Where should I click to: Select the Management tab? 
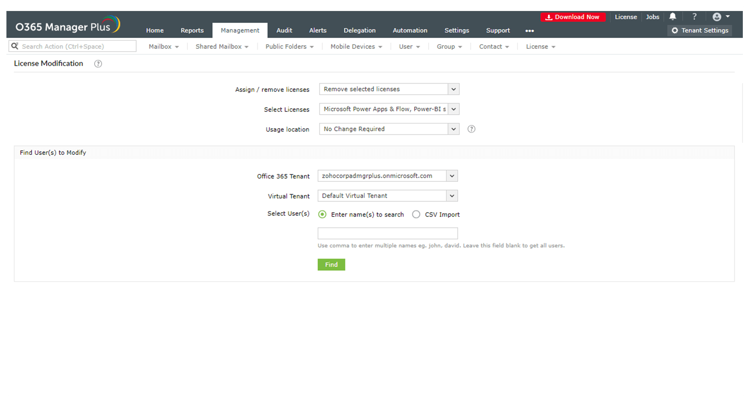[240, 30]
